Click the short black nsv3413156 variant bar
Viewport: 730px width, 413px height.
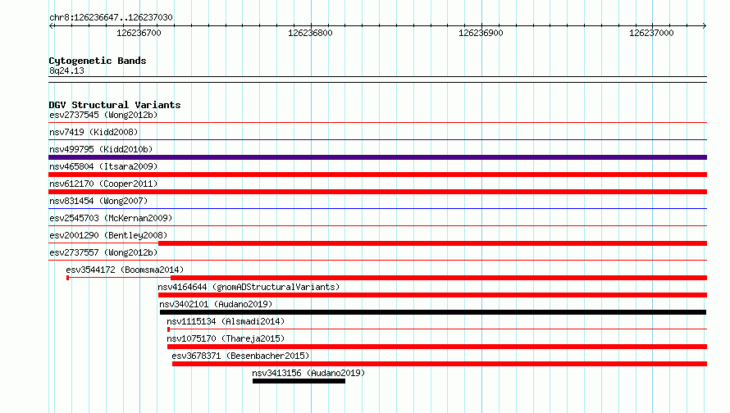[299, 381]
